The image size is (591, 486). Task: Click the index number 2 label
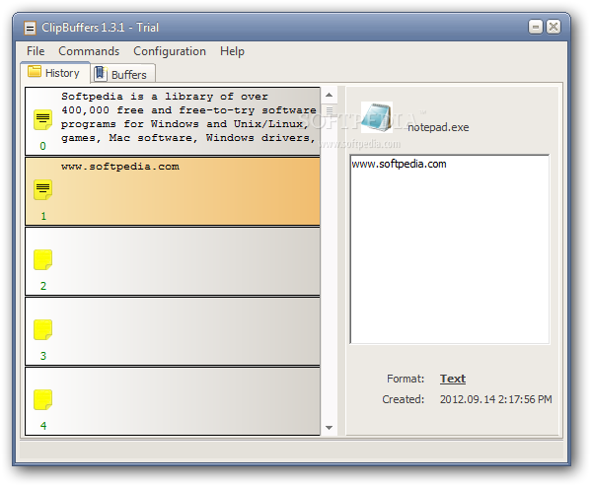click(x=43, y=286)
